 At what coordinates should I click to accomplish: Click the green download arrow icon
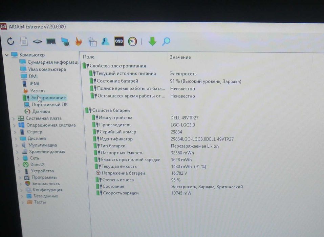coord(152,41)
